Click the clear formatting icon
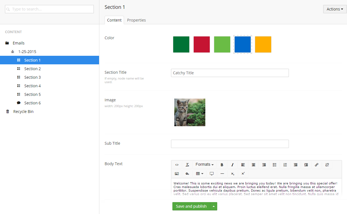The height and width of the screenshot is (214, 347). pyautogui.click(x=187, y=165)
